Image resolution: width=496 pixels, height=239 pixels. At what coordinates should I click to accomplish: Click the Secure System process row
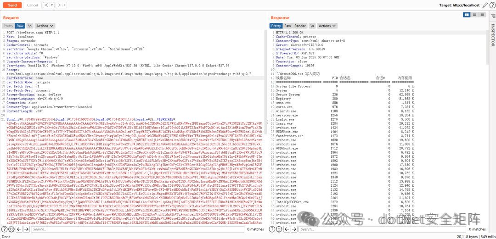345,94
